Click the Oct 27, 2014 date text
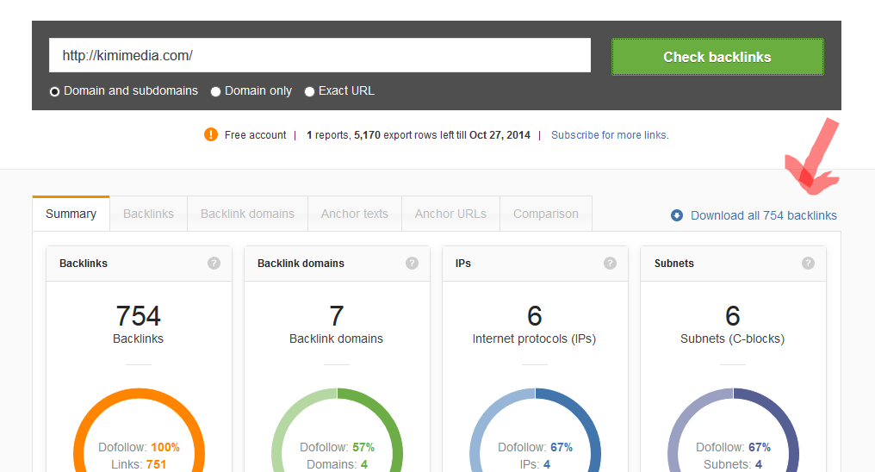This screenshot has height=472, width=875. [500, 135]
